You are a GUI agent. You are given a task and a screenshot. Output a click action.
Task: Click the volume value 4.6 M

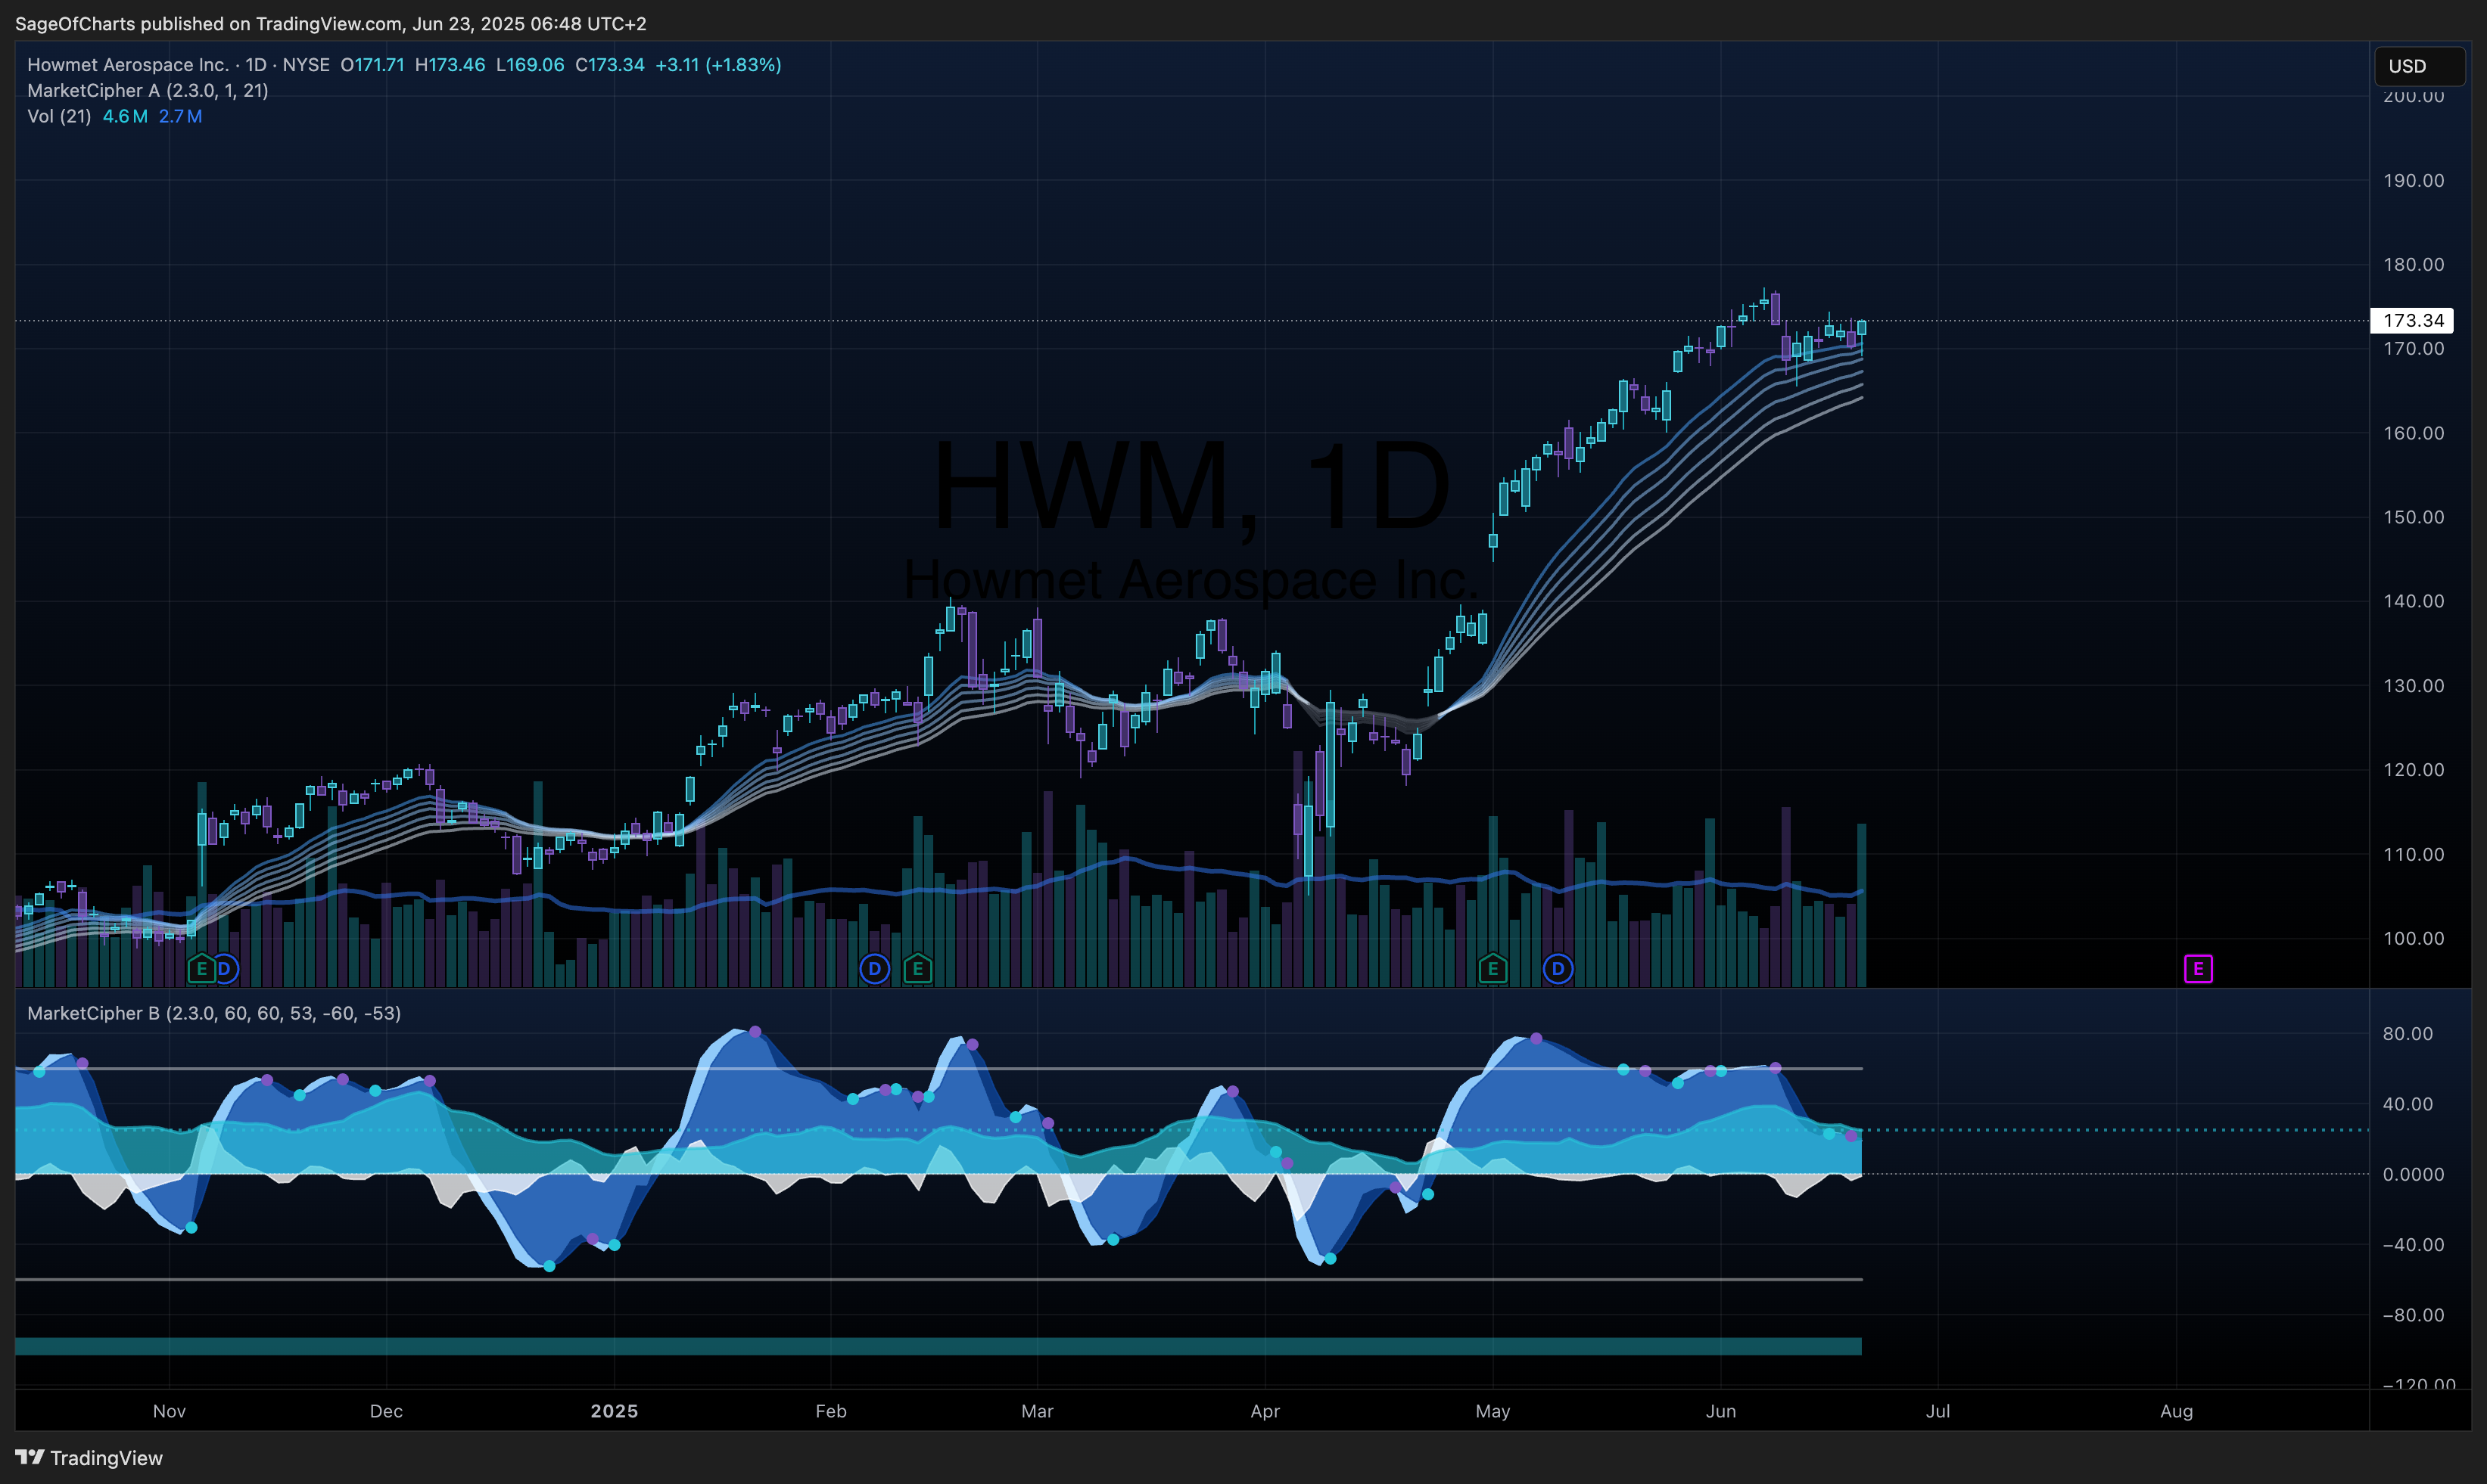click(125, 117)
